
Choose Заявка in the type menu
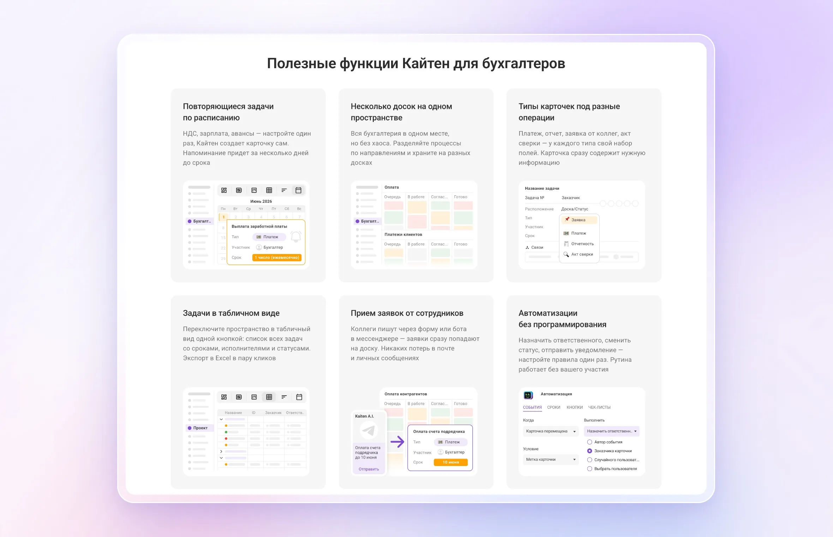580,220
